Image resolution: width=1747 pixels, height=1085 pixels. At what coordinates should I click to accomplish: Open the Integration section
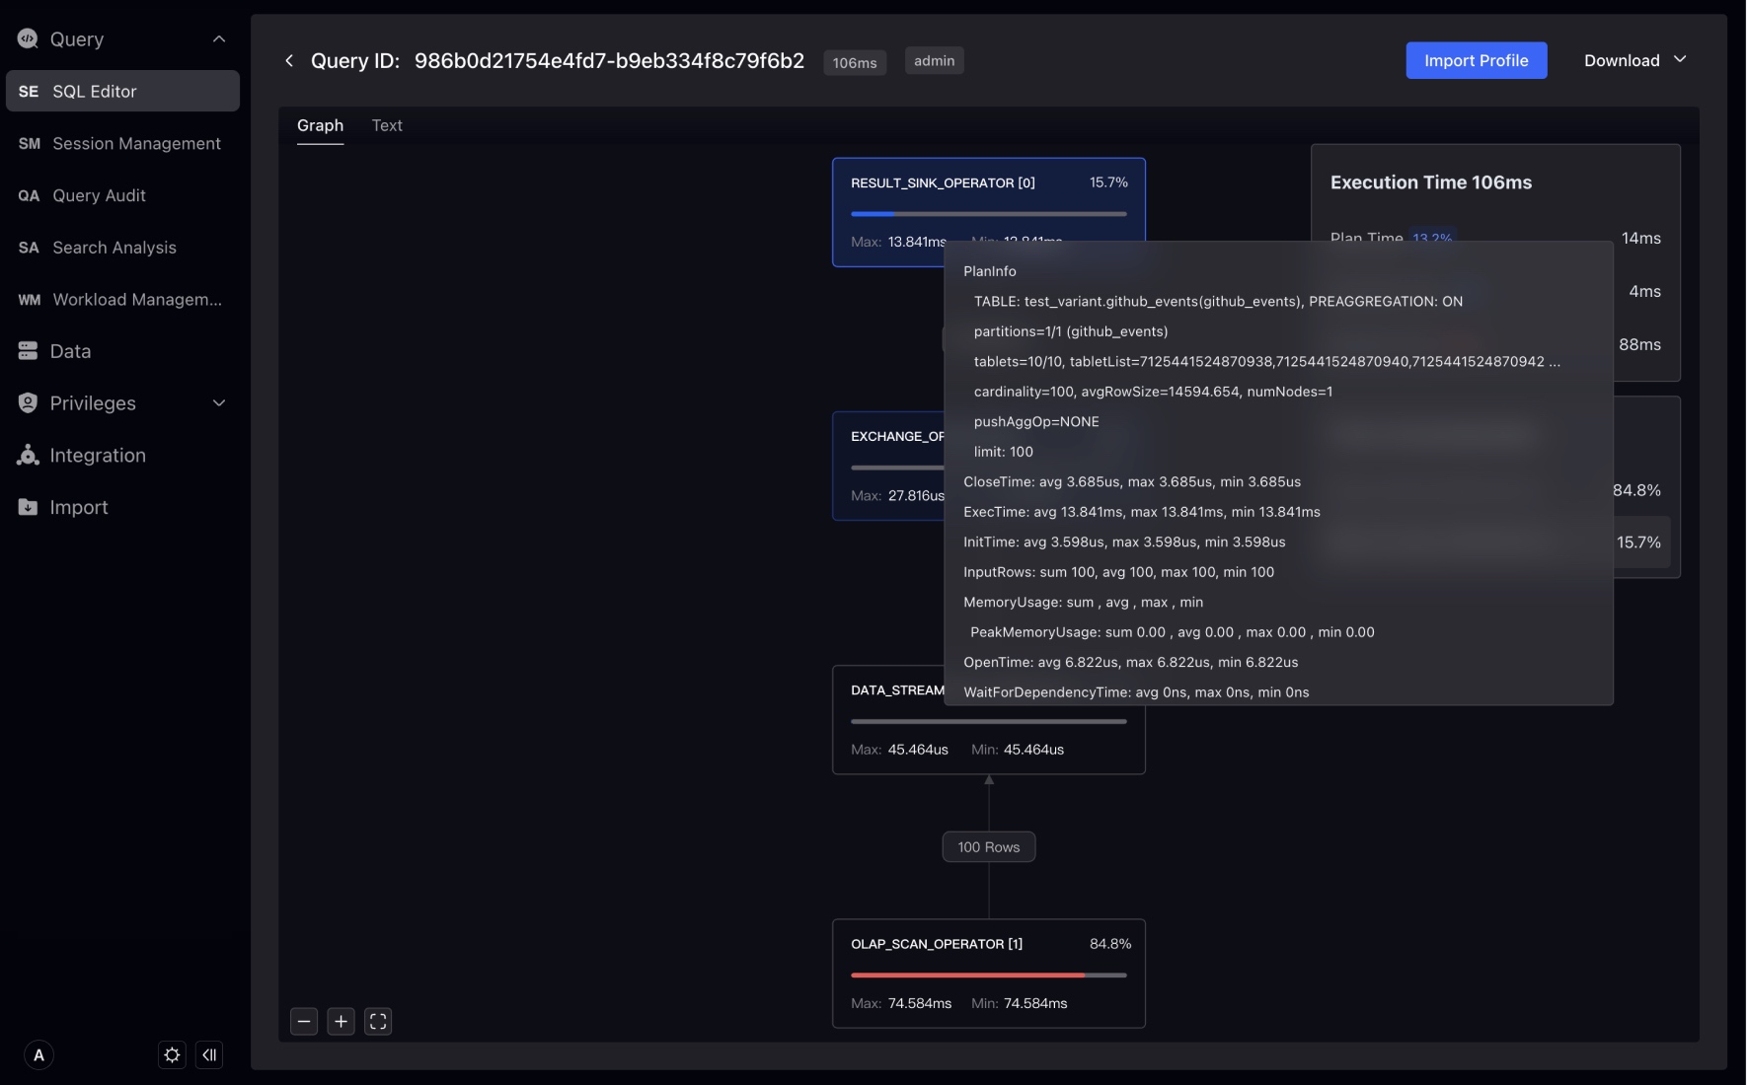tap(97, 456)
